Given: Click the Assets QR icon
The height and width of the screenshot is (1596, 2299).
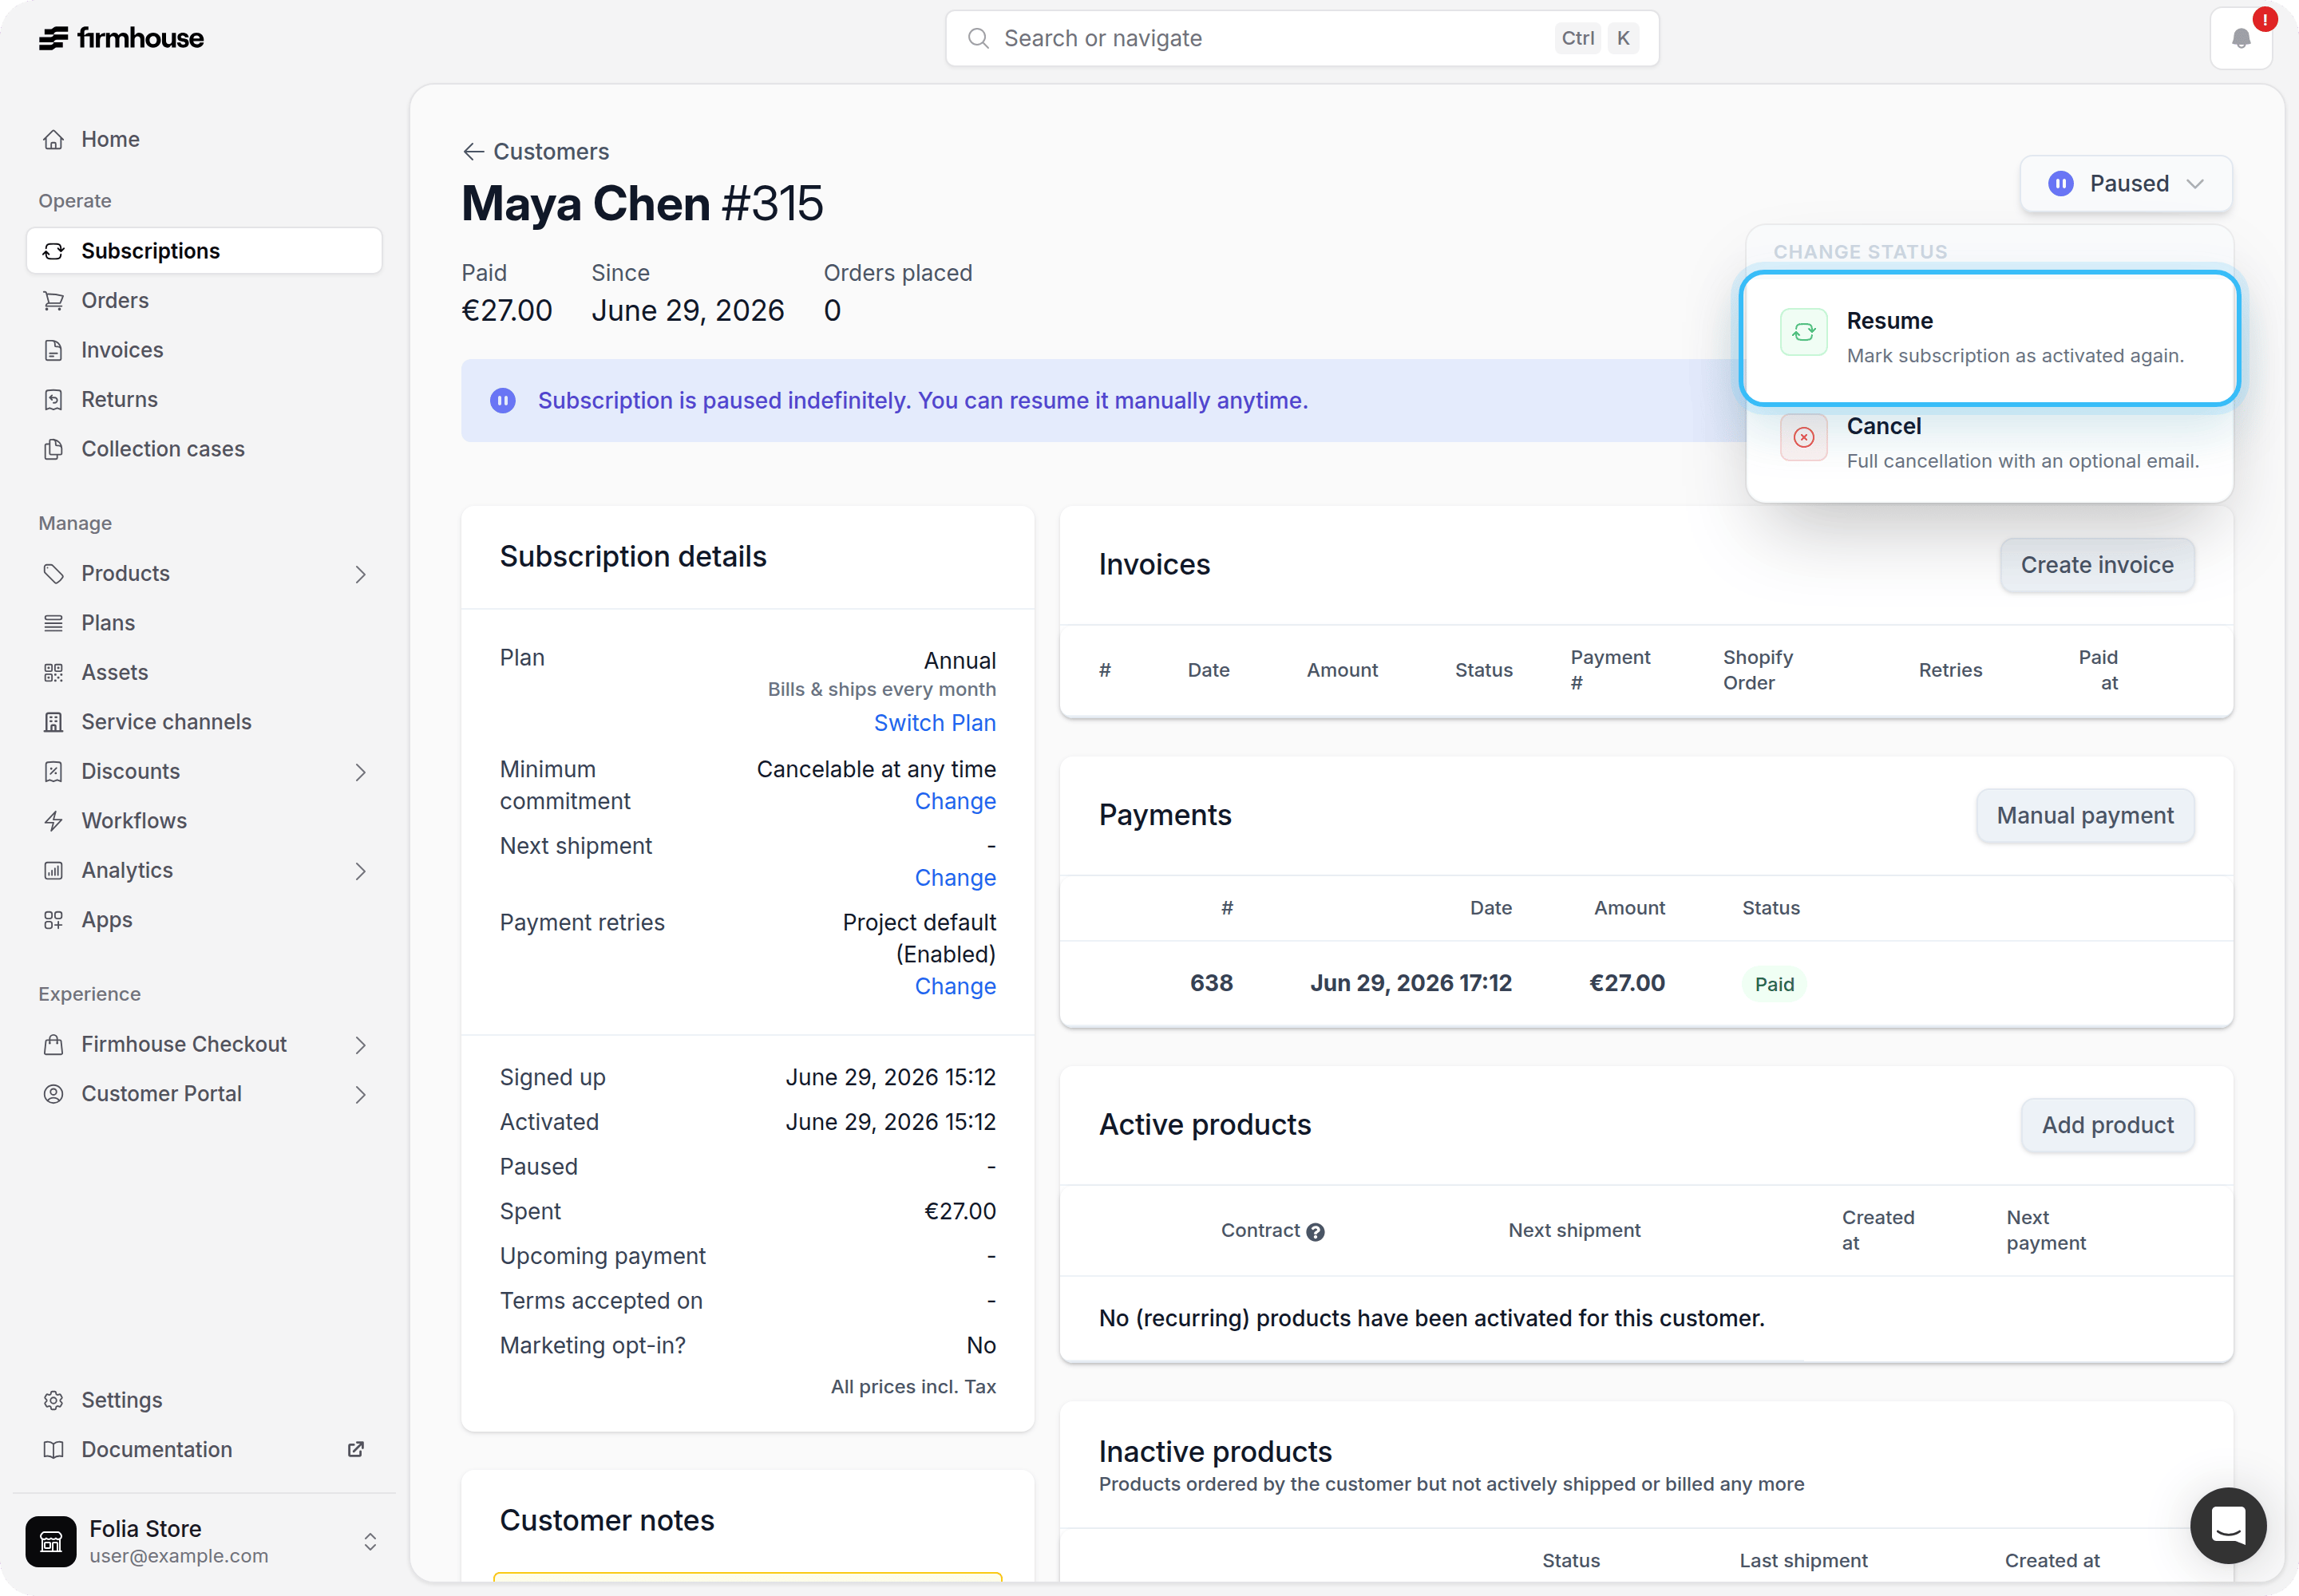Looking at the screenshot, I should [54, 672].
